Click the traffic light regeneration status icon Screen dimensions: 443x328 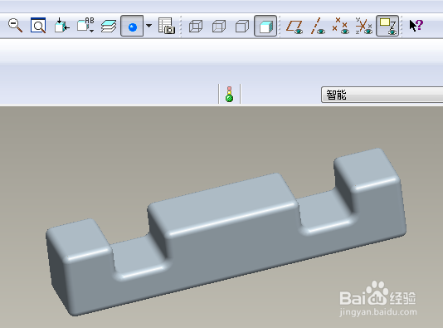coord(229,94)
